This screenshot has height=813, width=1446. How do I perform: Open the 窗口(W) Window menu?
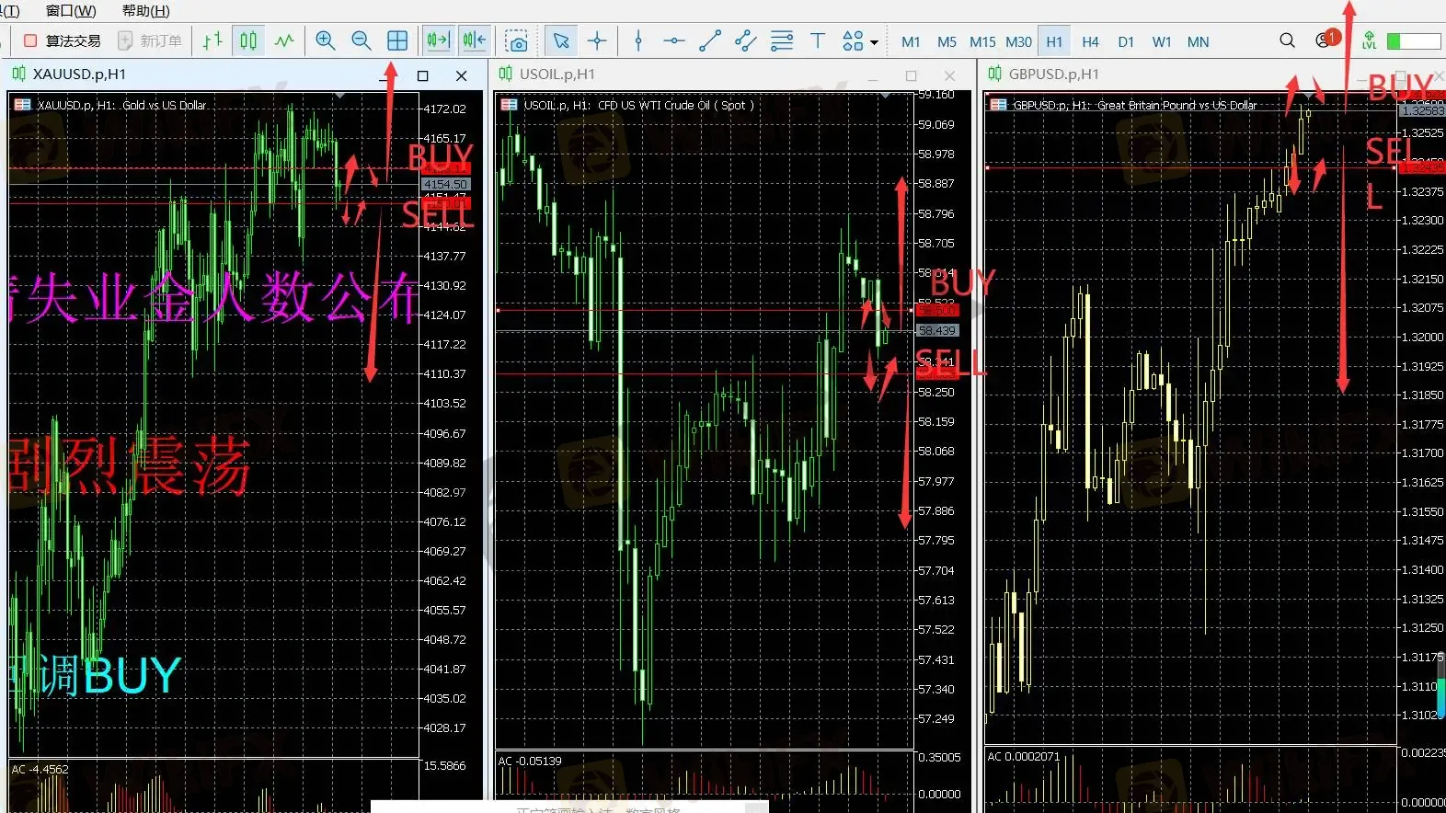71,11
